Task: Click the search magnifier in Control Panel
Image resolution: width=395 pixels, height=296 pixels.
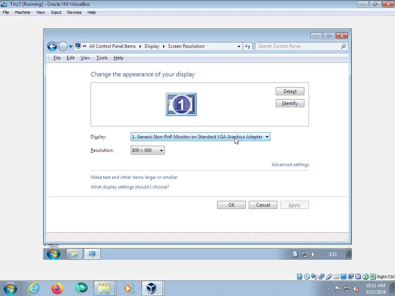Action: [x=343, y=46]
